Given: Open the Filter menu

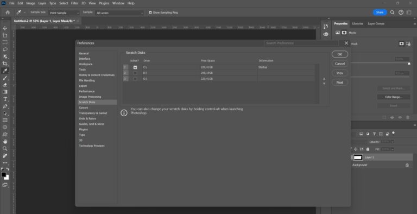Looking at the screenshot, I should (74, 3).
